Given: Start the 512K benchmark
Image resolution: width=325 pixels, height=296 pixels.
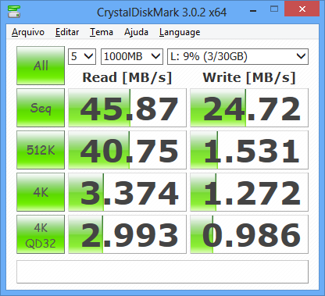Looking at the screenshot, I should coord(41,150).
